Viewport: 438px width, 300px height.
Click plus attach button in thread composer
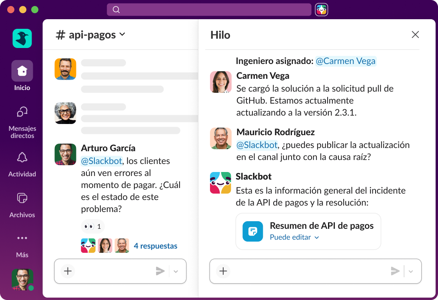[223, 271]
